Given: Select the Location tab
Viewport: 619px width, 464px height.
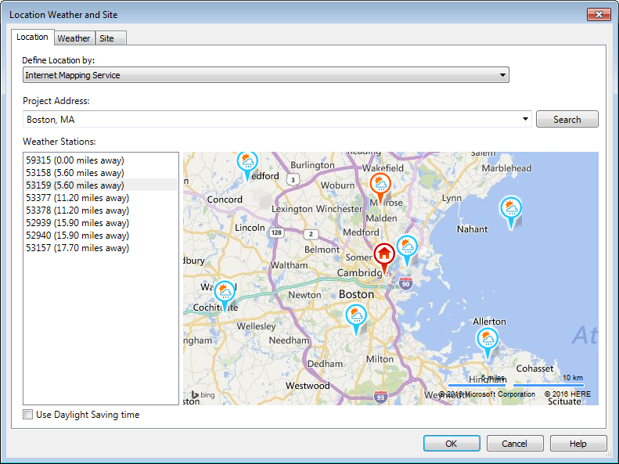Looking at the screenshot, I should (x=32, y=37).
